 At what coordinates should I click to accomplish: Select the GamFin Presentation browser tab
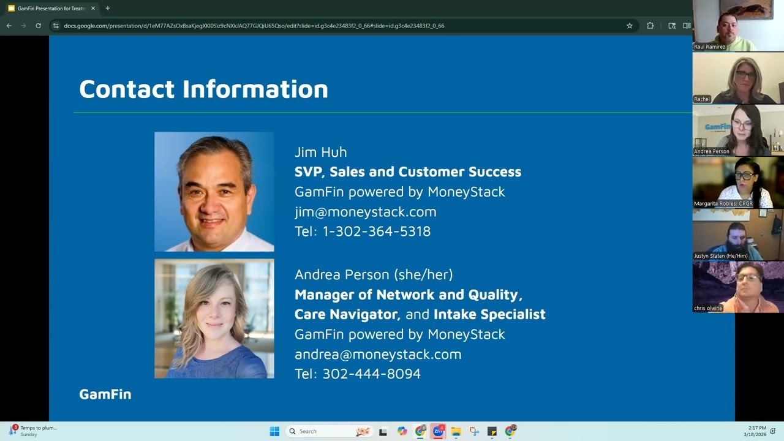51,9
